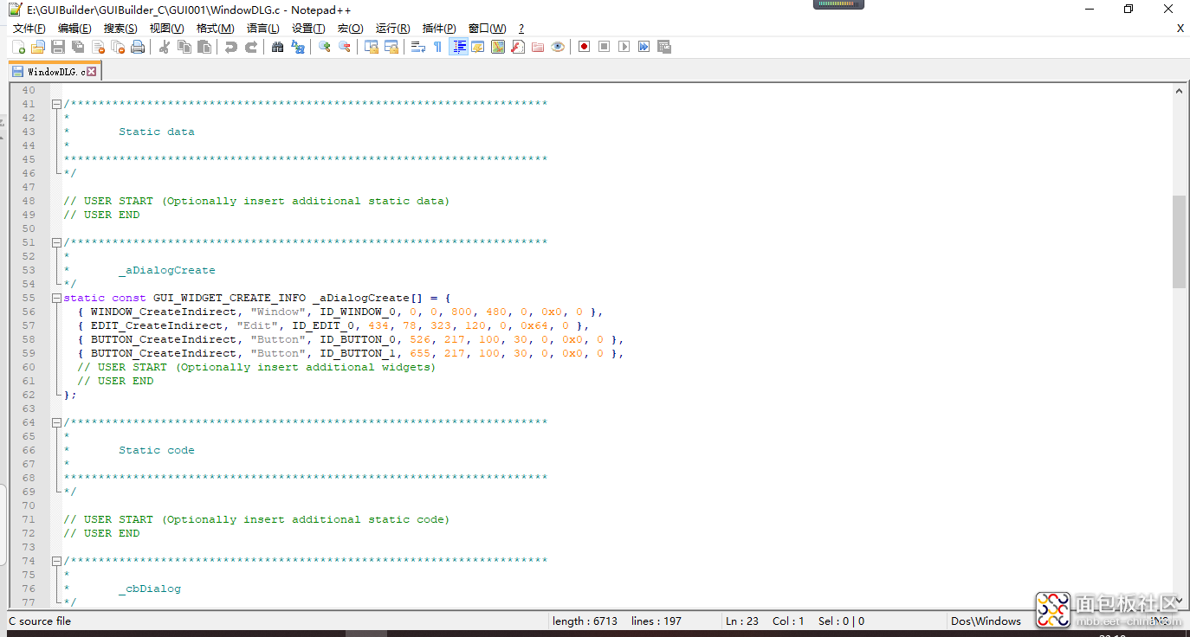Image resolution: width=1190 pixels, height=637 pixels.
Task: Open the 编辑(E) menu
Action: coord(74,29)
